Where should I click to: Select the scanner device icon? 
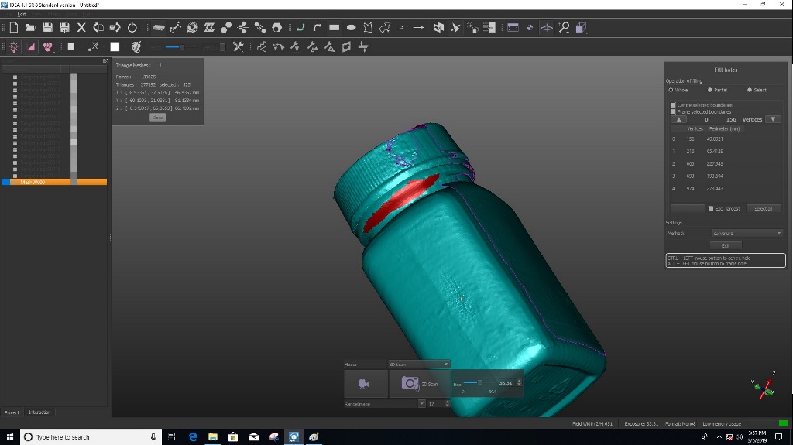pos(158,27)
